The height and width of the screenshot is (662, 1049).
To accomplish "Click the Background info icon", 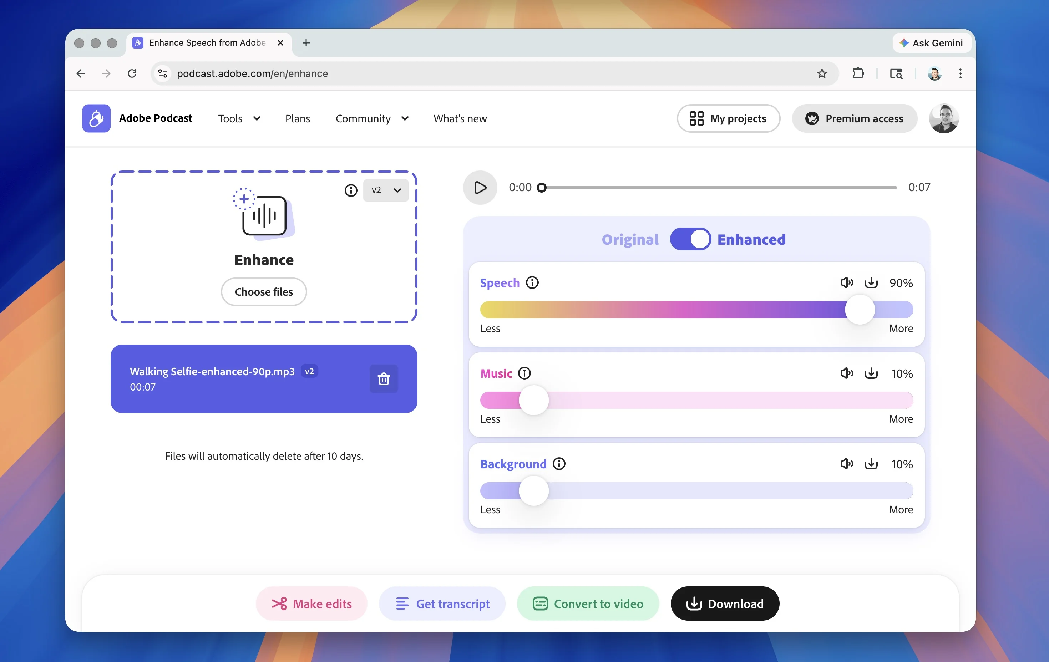I will (559, 464).
